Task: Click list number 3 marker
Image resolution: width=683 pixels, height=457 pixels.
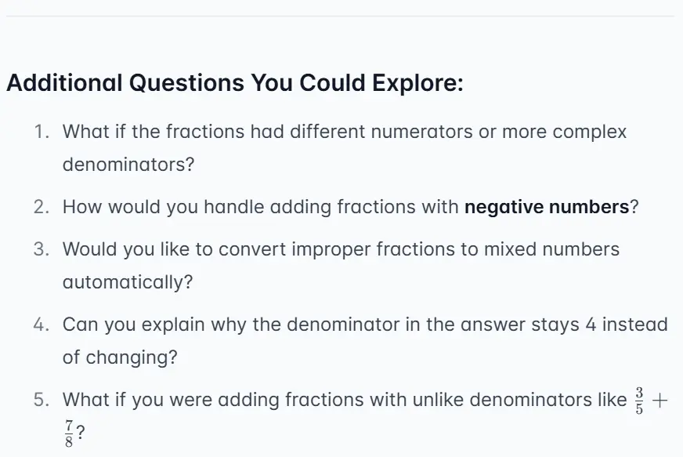Action: (x=42, y=249)
